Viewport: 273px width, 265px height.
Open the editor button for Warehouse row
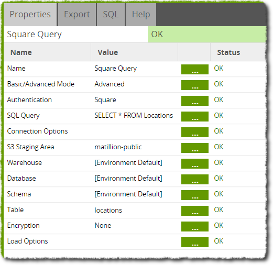coord(195,163)
